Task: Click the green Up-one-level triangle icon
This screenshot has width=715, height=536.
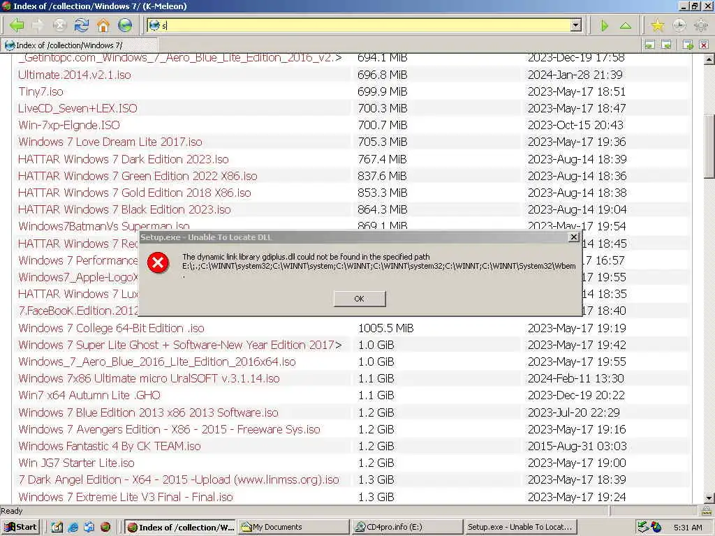Action: (626, 26)
